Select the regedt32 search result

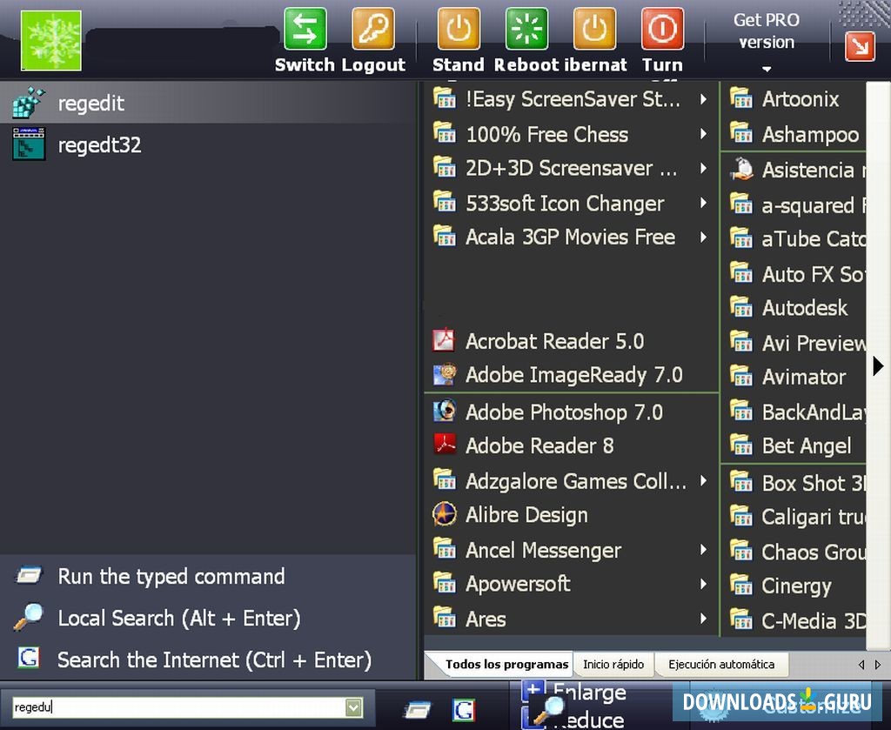coord(208,144)
